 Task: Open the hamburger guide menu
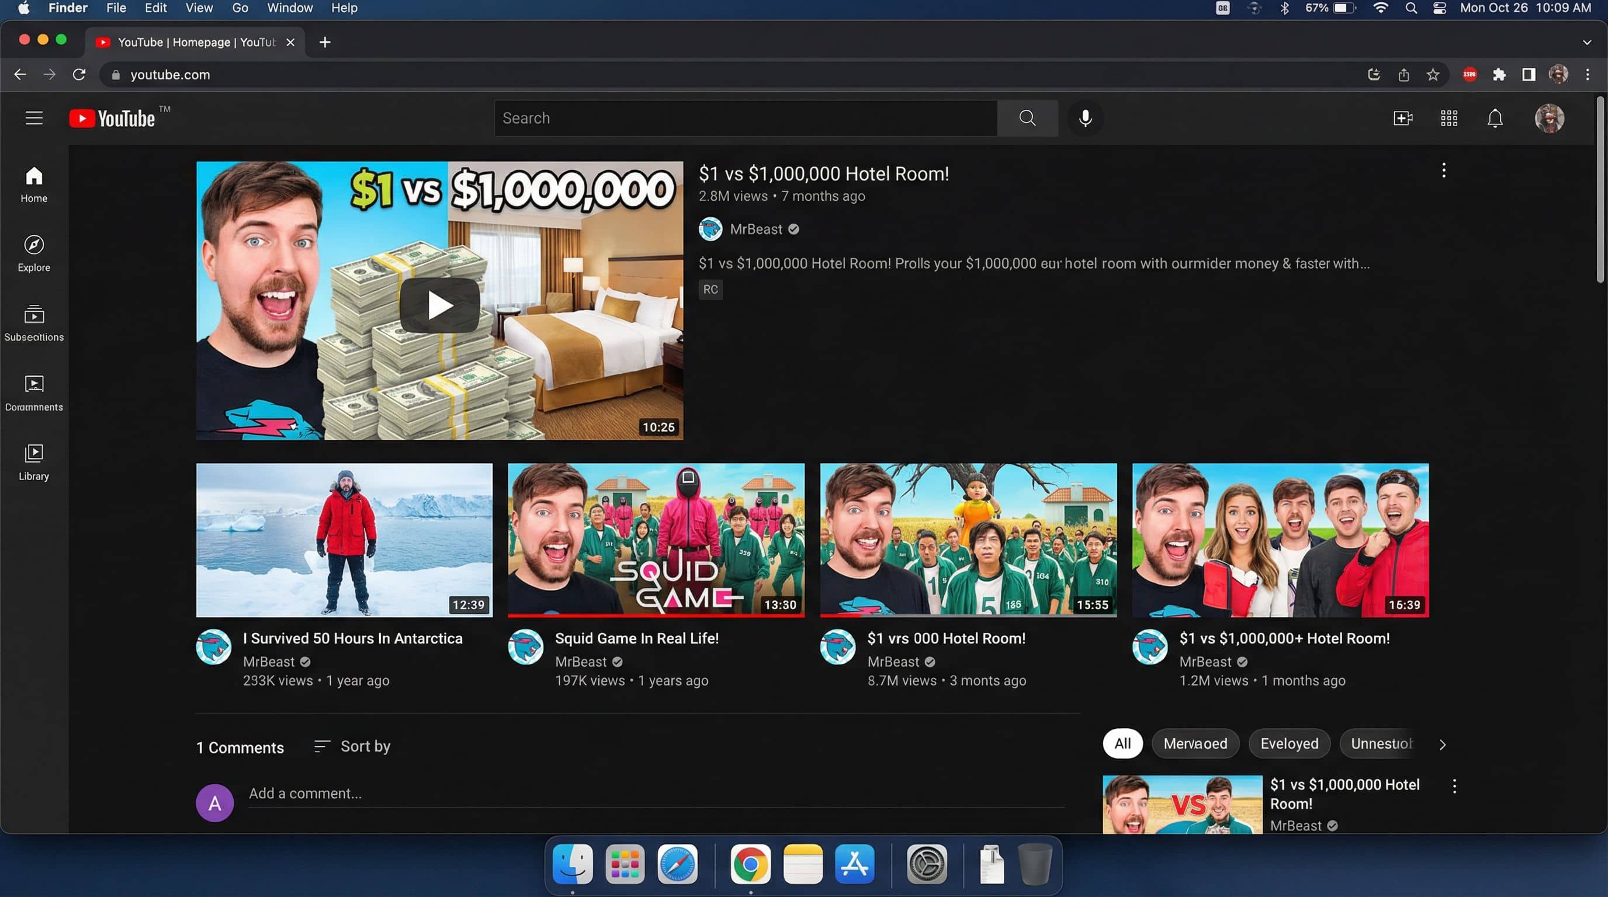(x=34, y=118)
